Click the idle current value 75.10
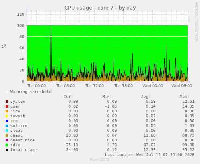Viewport: 200px width, 164px height. click(72, 145)
